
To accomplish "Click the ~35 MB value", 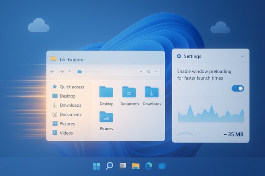I will [233, 134].
